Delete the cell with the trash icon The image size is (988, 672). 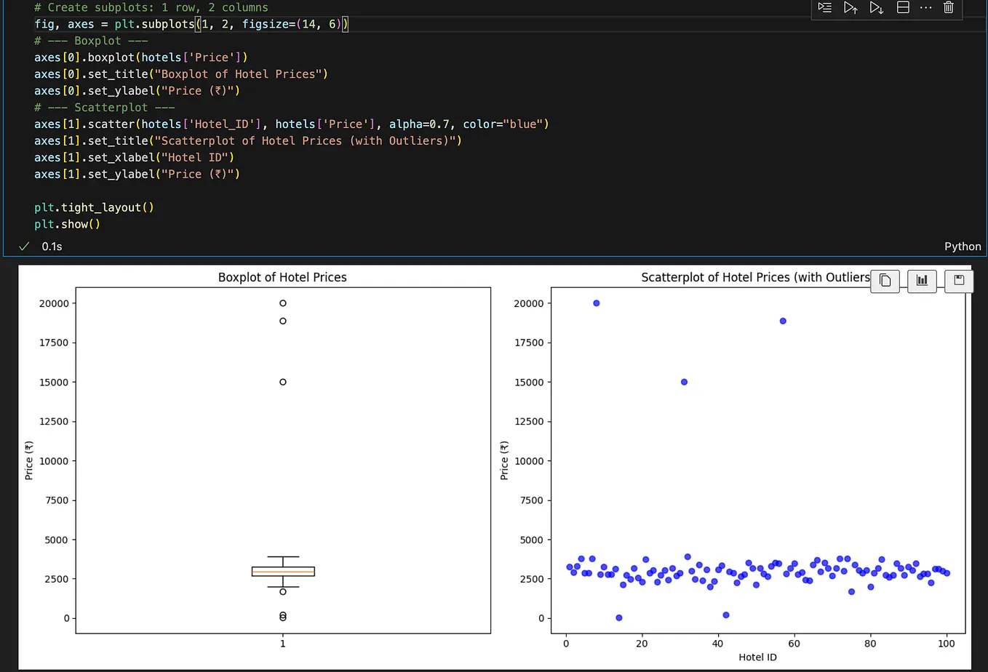tap(948, 7)
